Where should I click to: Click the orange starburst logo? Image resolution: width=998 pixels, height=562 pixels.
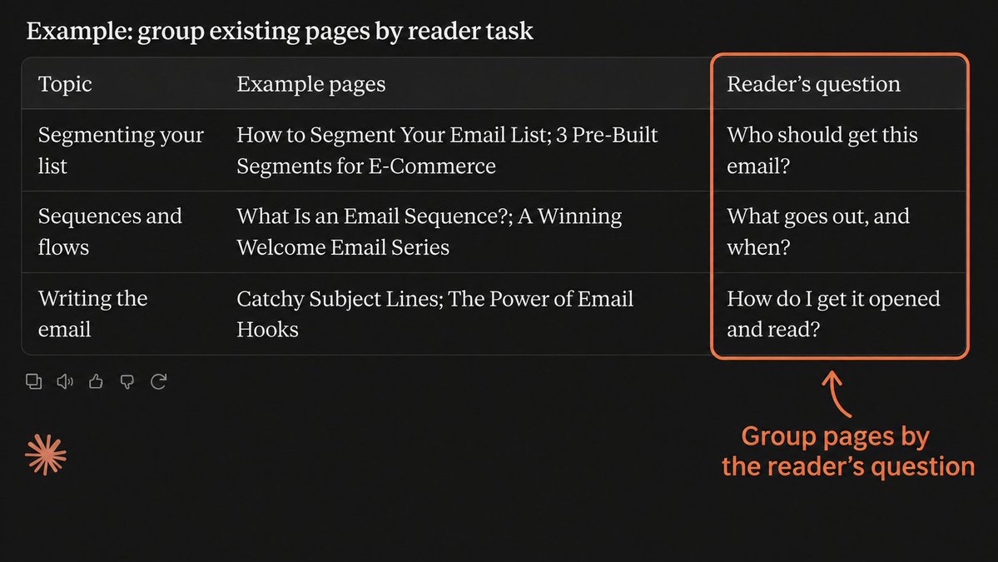(46, 455)
